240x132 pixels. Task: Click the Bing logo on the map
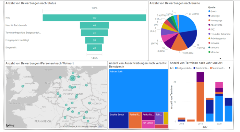tap(10, 125)
